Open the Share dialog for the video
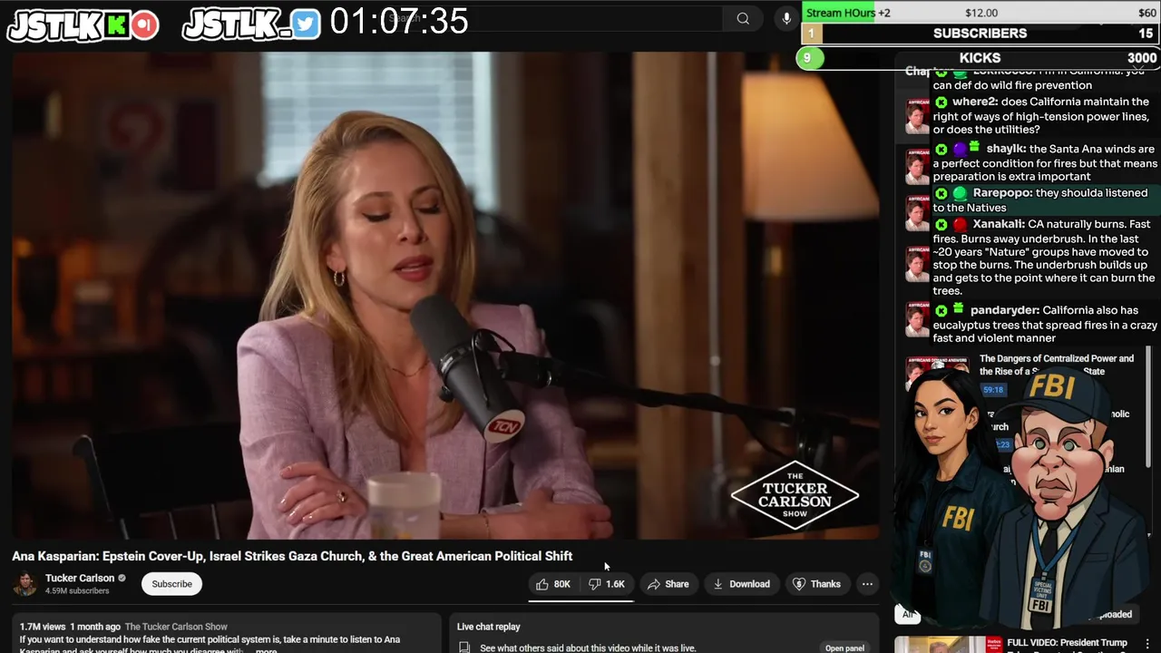 pyautogui.click(x=668, y=584)
